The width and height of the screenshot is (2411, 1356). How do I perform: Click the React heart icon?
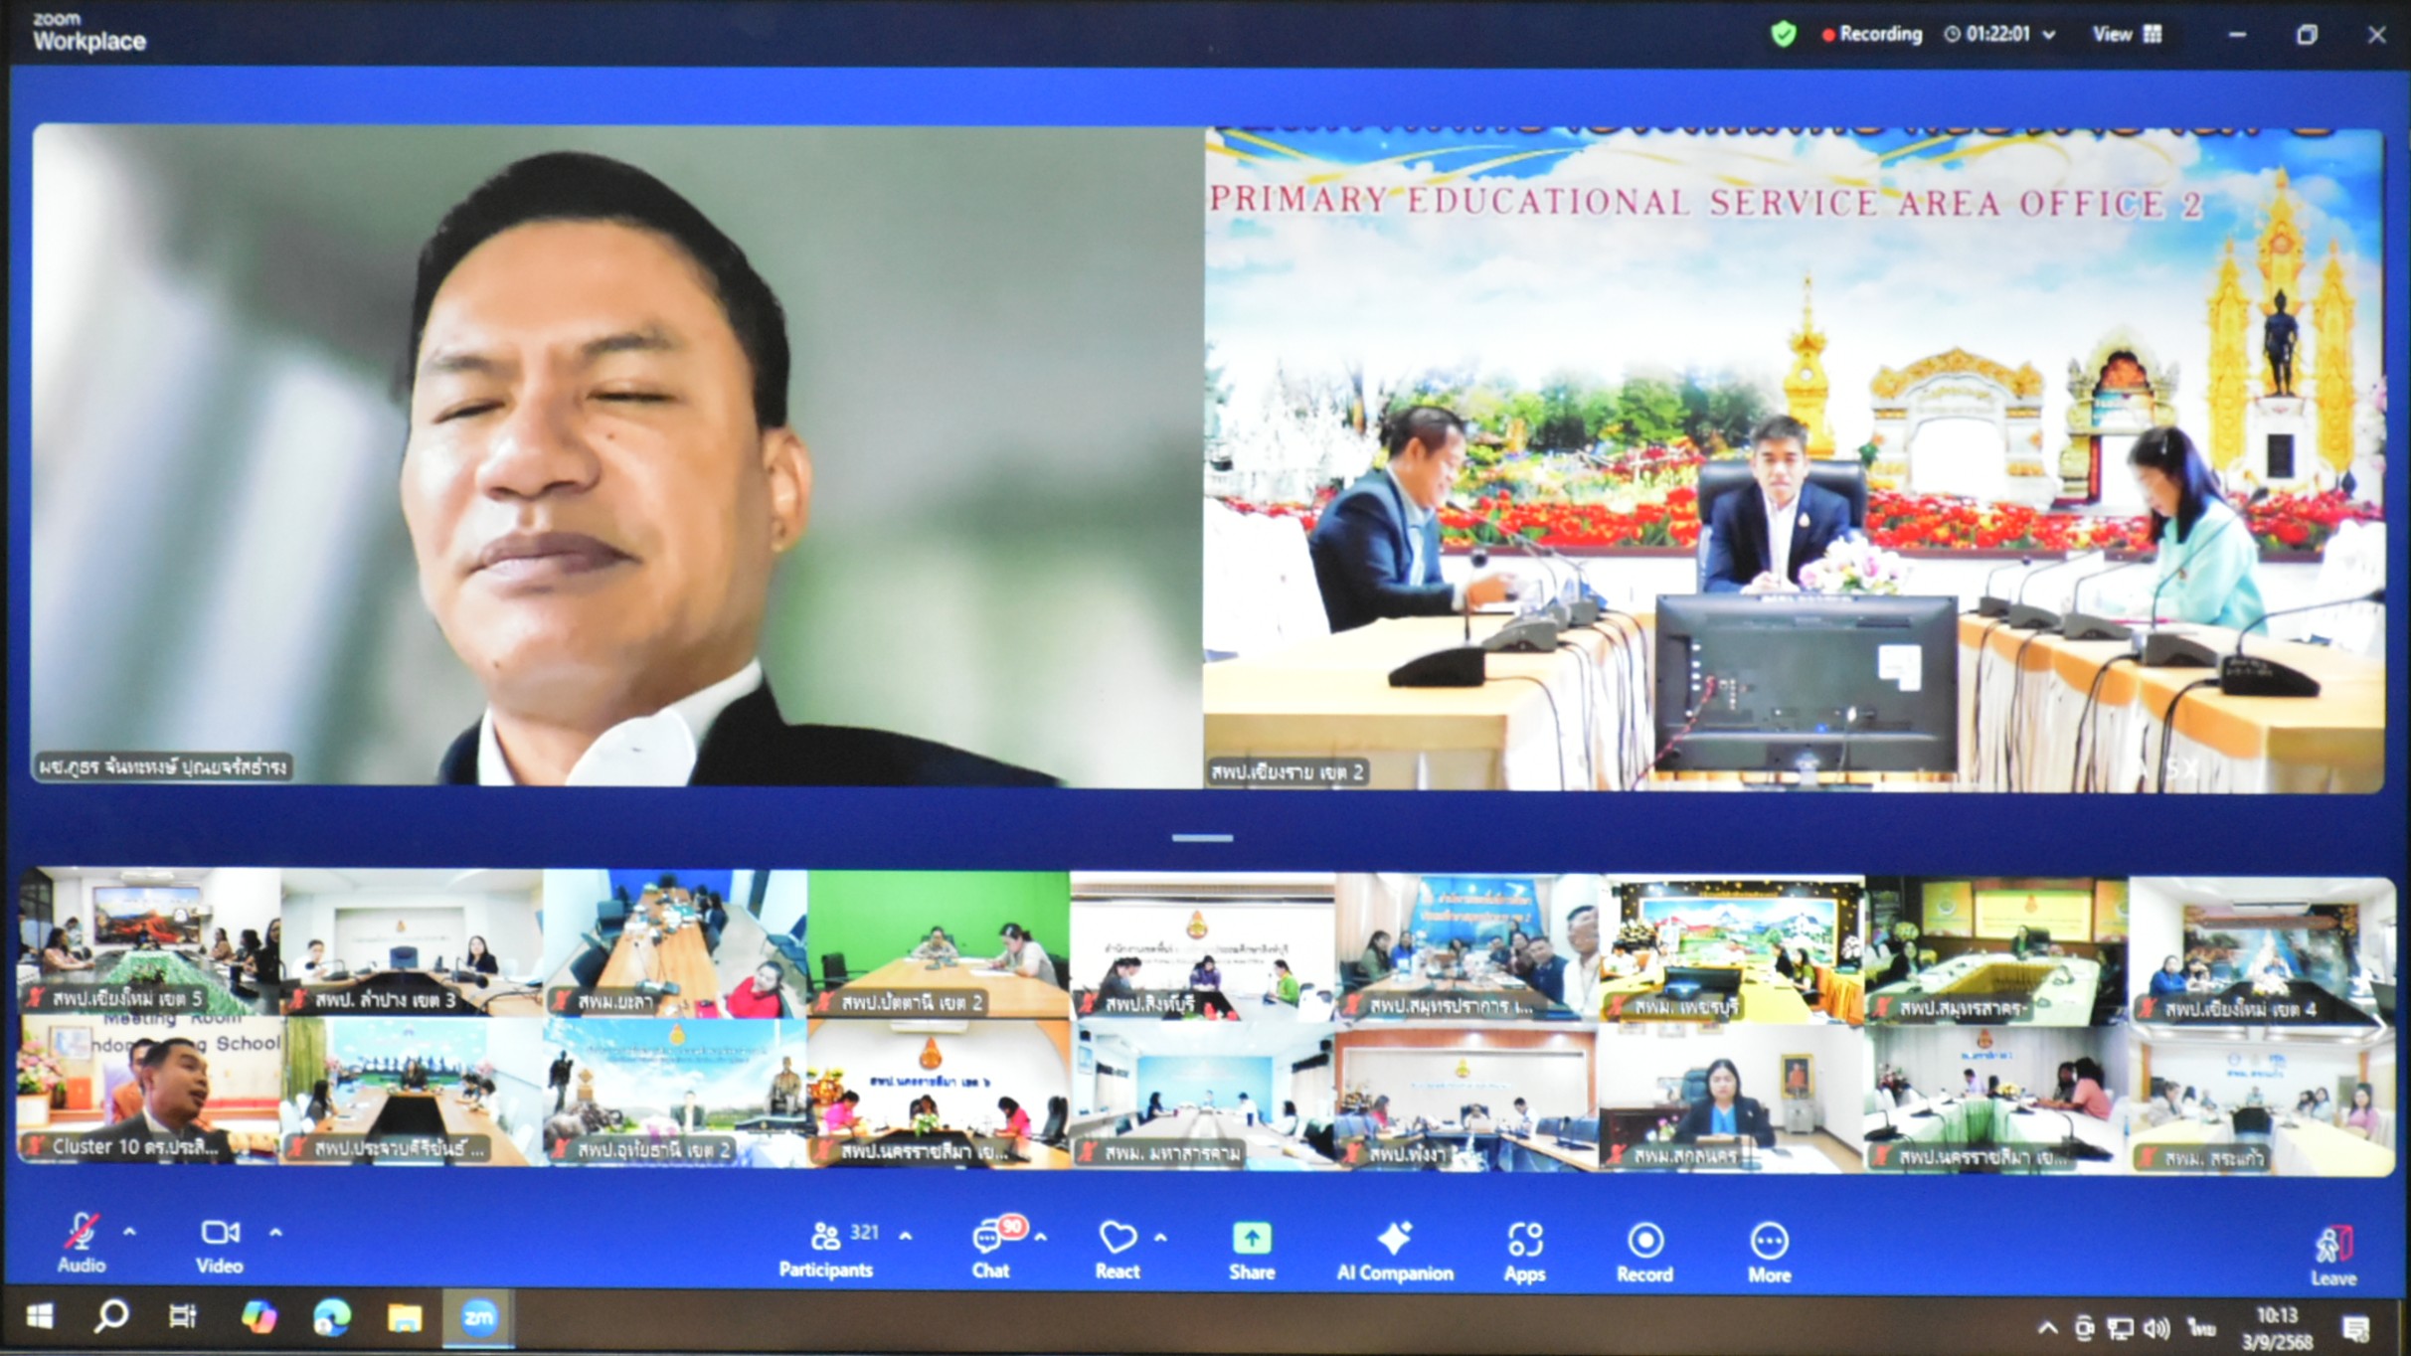tap(1117, 1238)
